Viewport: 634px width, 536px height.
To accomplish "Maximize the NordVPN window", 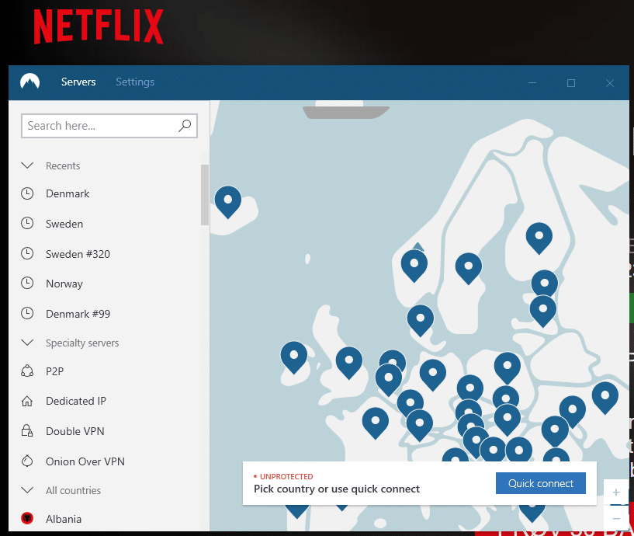I will click(x=571, y=83).
